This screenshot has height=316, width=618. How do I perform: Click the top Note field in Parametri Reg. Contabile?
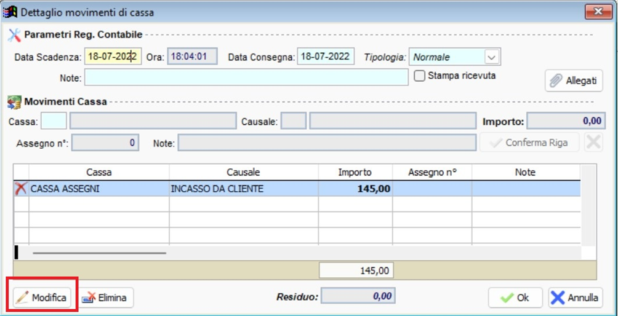pyautogui.click(x=246, y=77)
